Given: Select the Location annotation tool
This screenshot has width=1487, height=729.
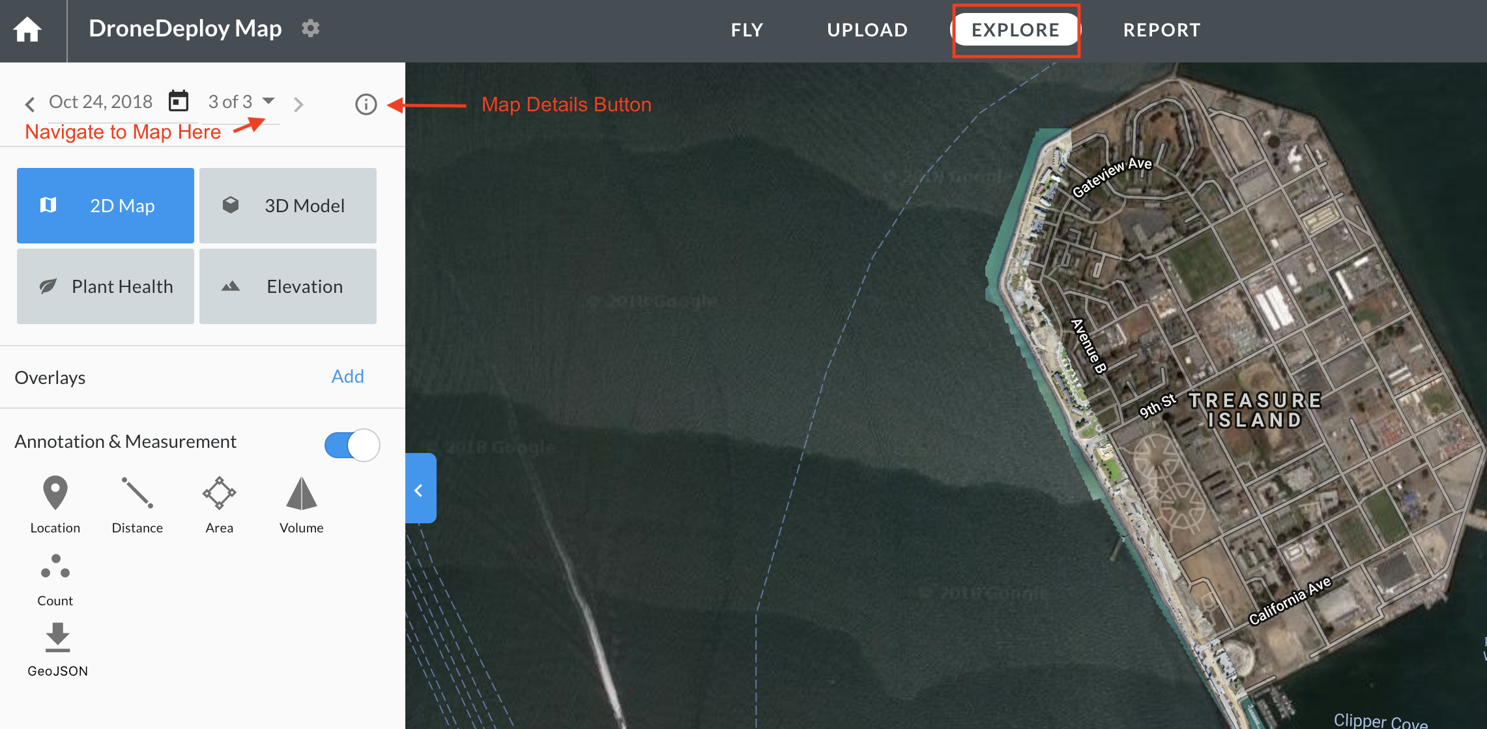Looking at the screenshot, I should 55,504.
